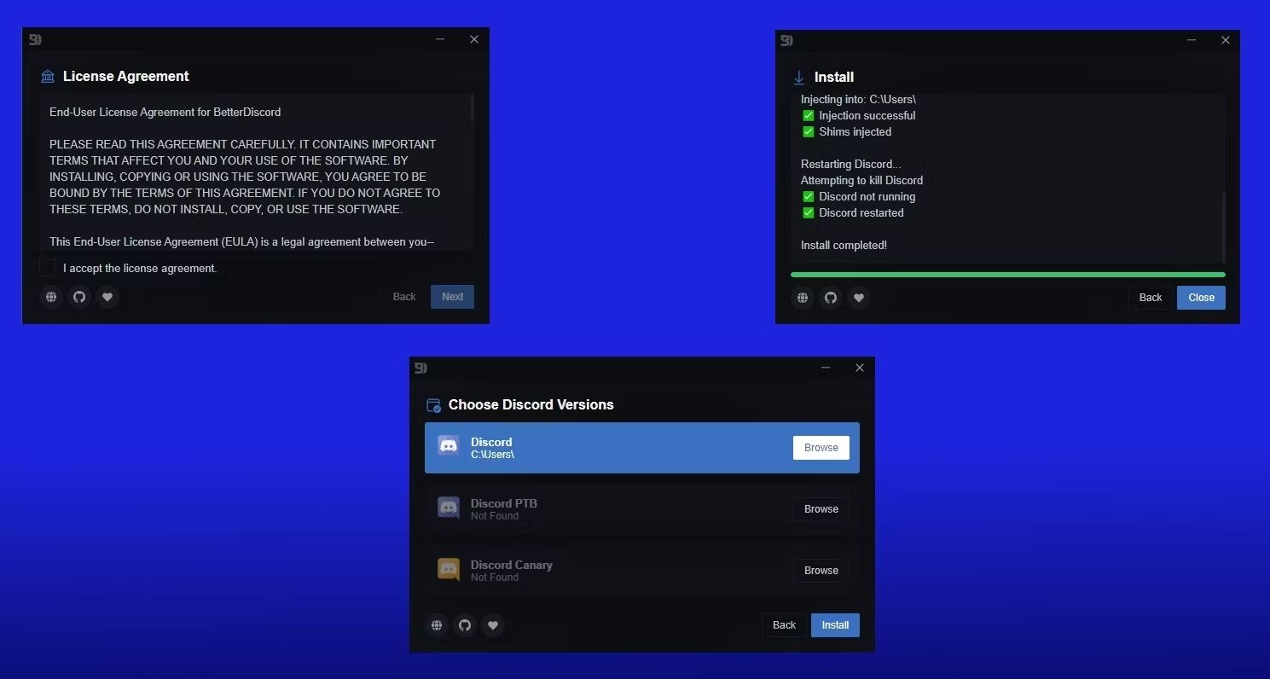Close the Install window via X

point(1226,40)
